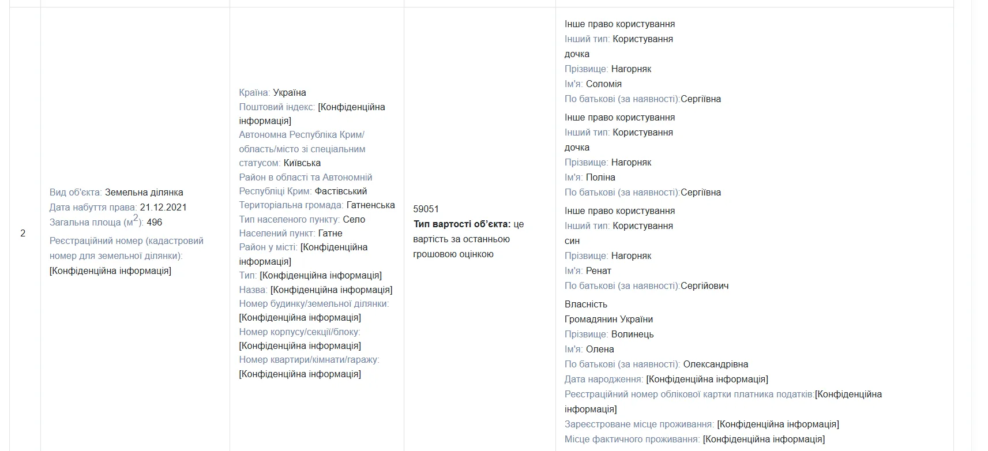Select the first name 'Поліна'
Screen dimensions: 988x451
600,177
